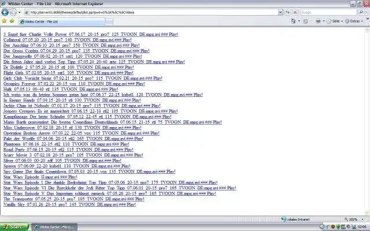
Task: Click the browser Forward arrow button
Action: tap(13, 12)
